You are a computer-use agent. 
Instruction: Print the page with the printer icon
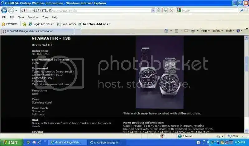[x=193, y=31]
